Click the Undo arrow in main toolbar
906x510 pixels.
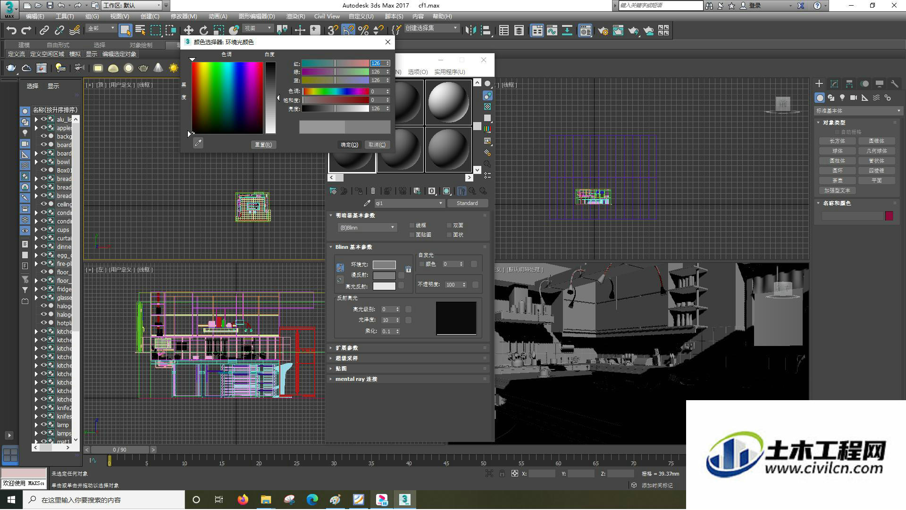pos(11,31)
